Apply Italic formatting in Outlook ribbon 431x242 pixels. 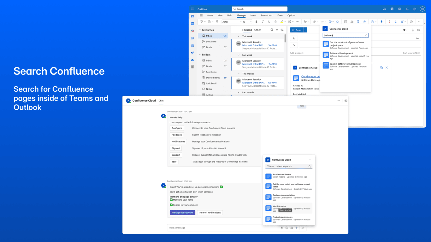(263, 22)
